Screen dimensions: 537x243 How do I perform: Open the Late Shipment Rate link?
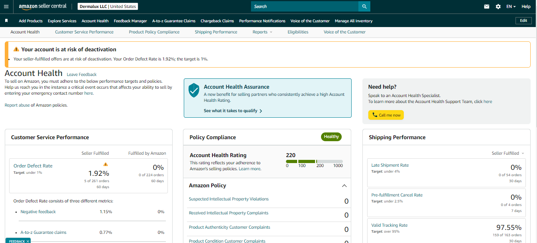tap(390, 165)
